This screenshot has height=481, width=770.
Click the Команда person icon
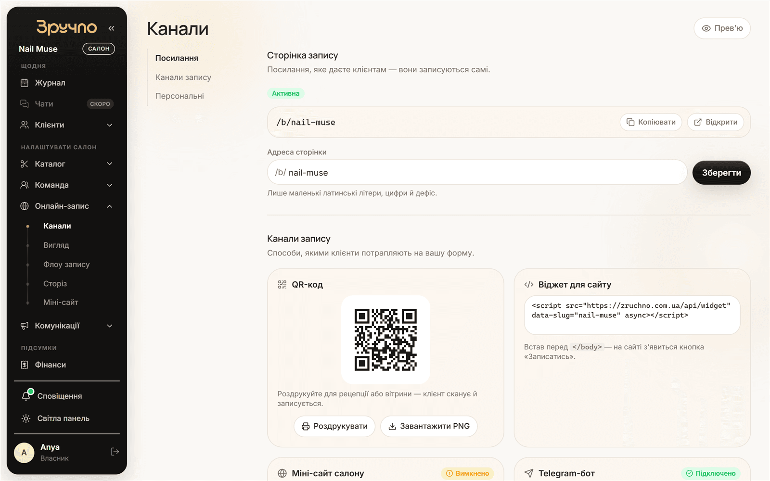pyautogui.click(x=25, y=185)
